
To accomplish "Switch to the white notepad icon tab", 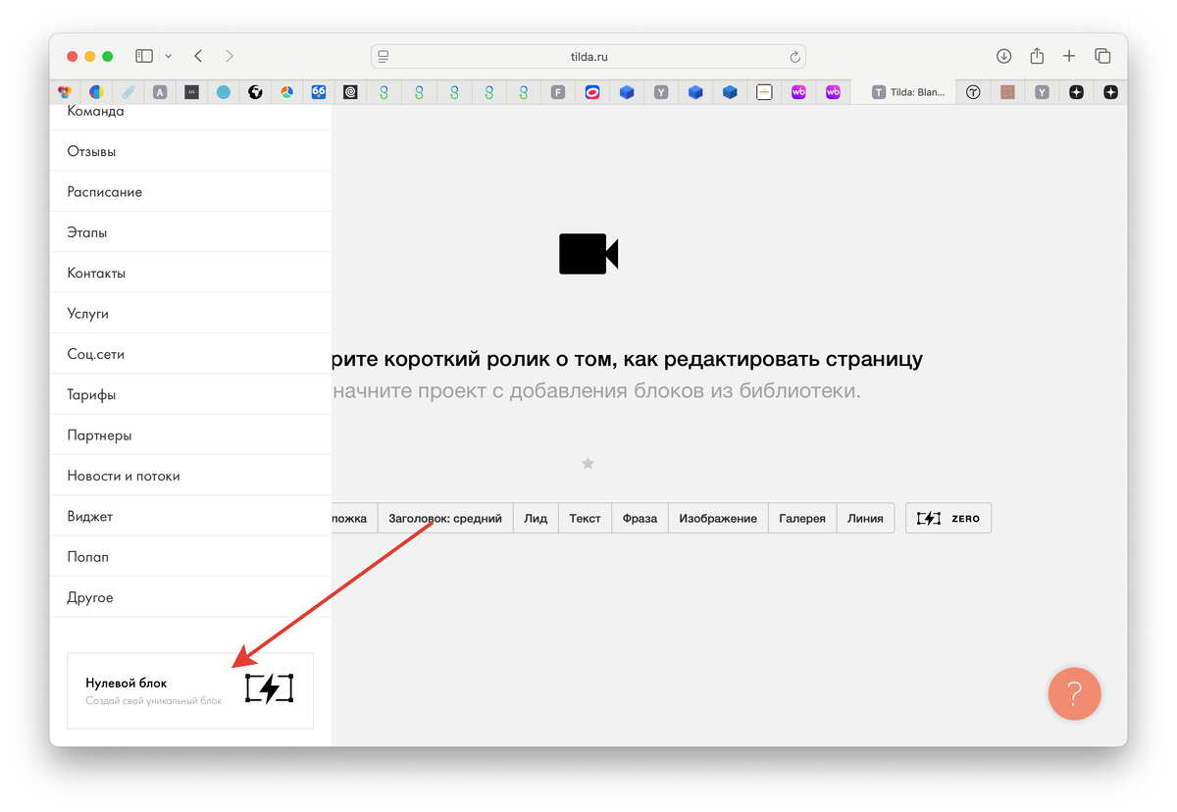I will 764,92.
